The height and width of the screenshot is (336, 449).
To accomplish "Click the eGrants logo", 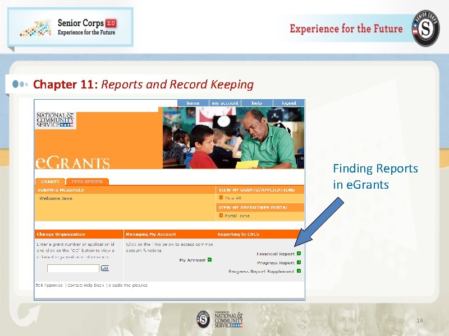I will pyautogui.click(x=73, y=162).
